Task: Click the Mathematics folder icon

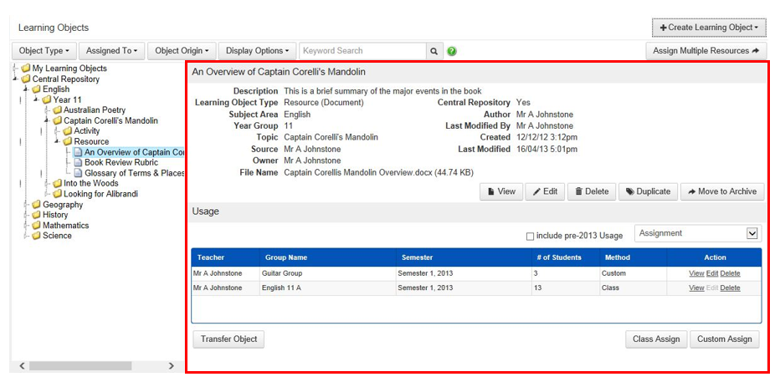Action: (x=36, y=226)
